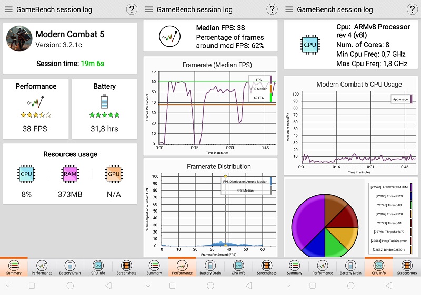This screenshot has height=295, width=421.
Task: Tap the blue CPU chip under Resources usage
Action: click(26, 174)
